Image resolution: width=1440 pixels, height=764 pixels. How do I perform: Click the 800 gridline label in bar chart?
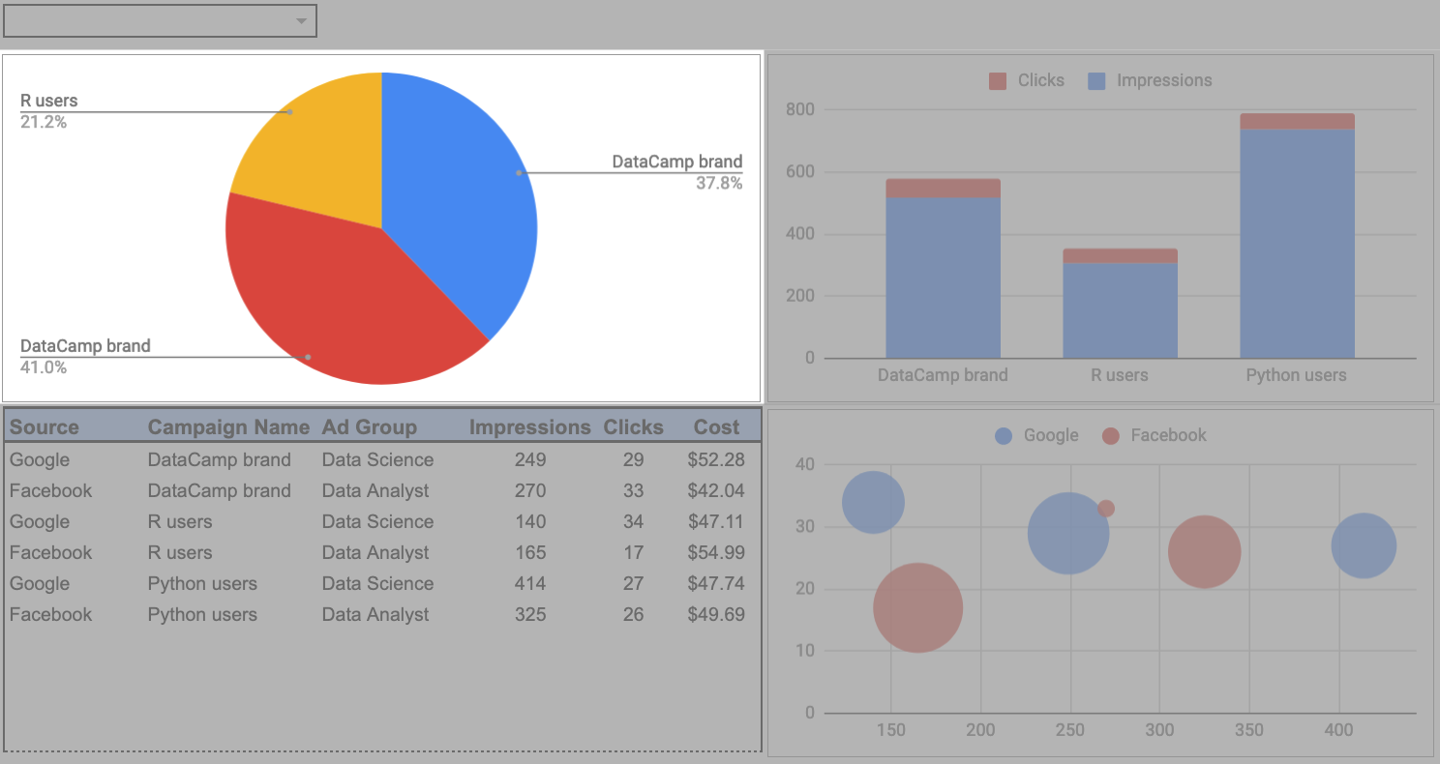tap(800, 109)
